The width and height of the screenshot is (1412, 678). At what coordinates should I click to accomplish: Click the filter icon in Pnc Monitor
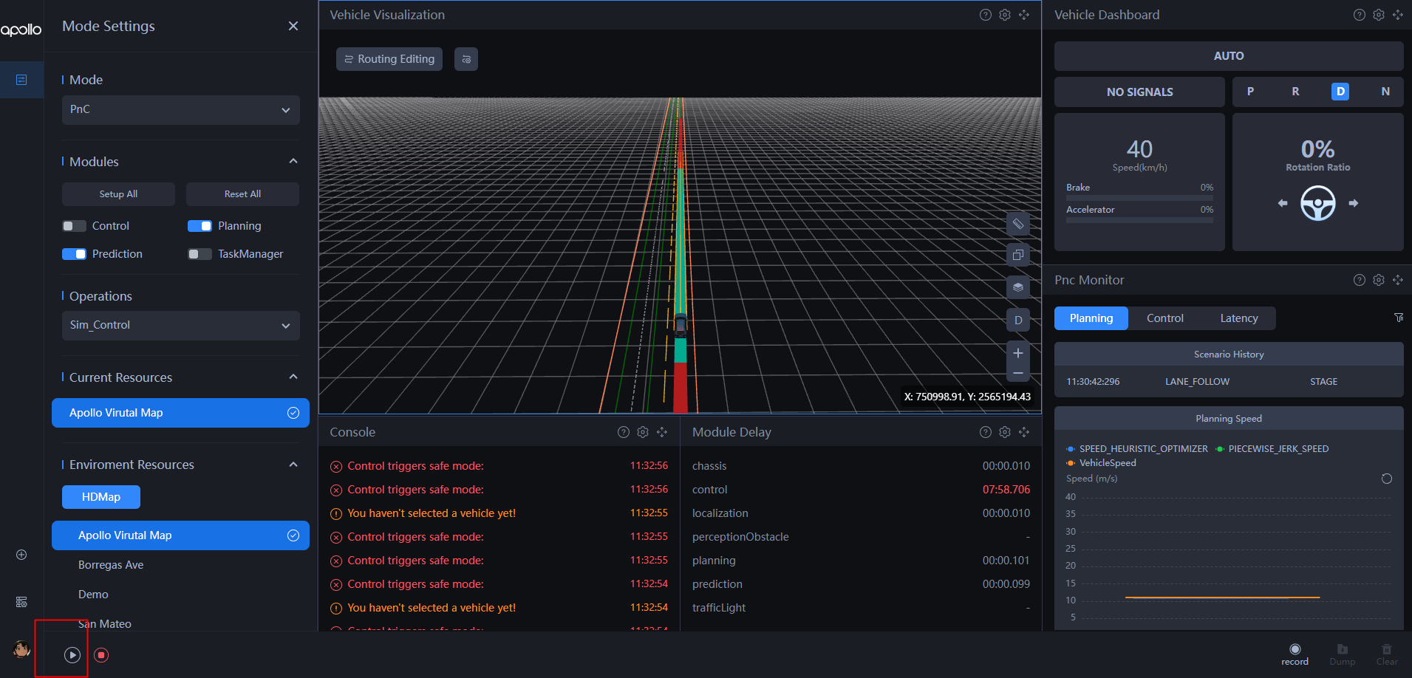click(1399, 318)
